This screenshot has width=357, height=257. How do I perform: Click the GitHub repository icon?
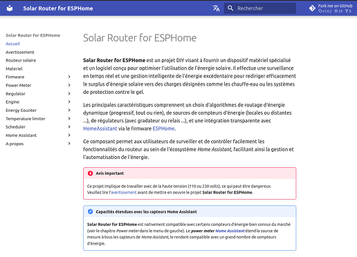point(312,8)
